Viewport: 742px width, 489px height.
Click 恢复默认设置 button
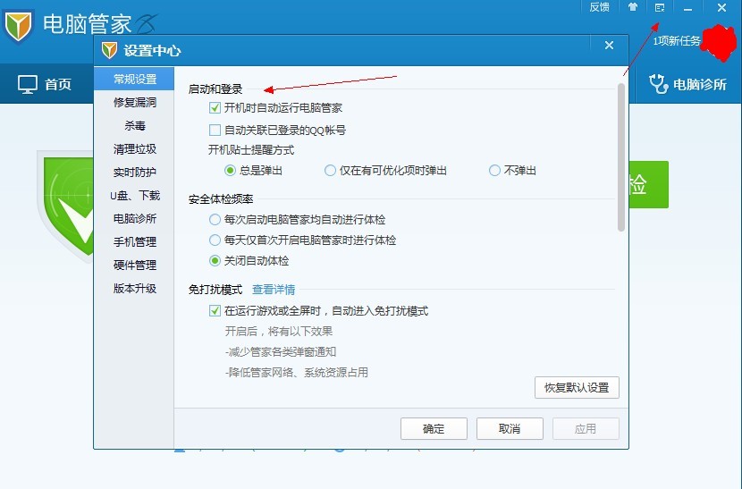(x=577, y=388)
